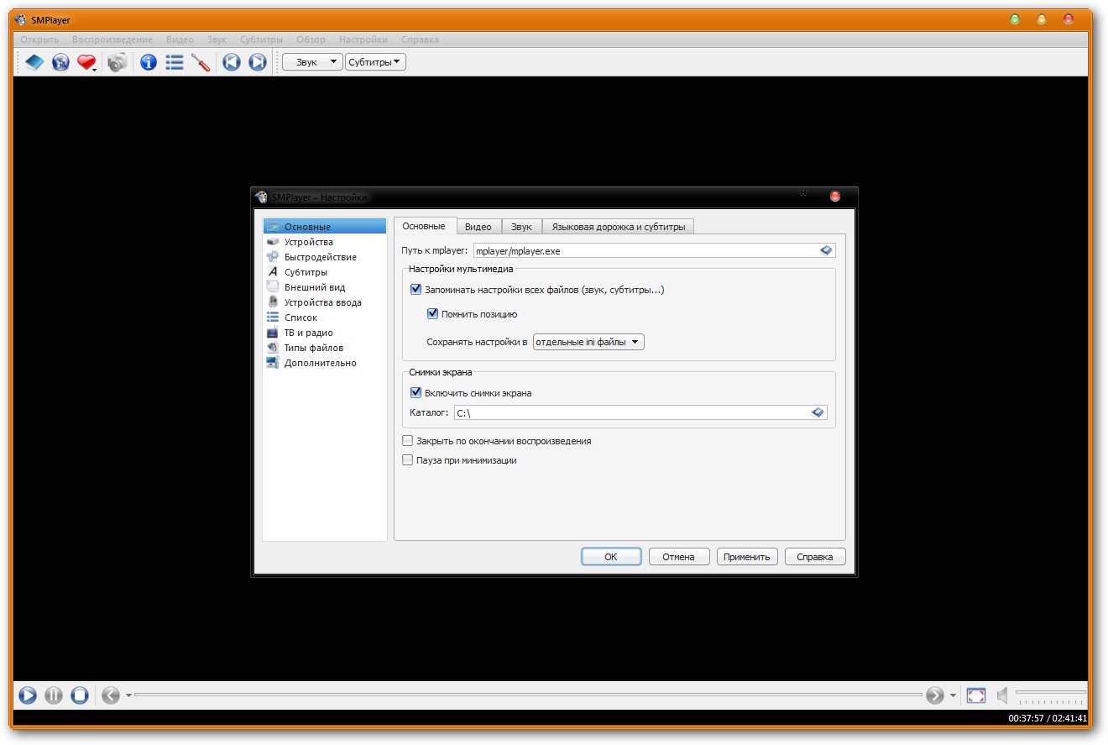The width and height of the screenshot is (1108, 745).
Task: Open Устройства ввода section in sidebar
Action: [325, 302]
